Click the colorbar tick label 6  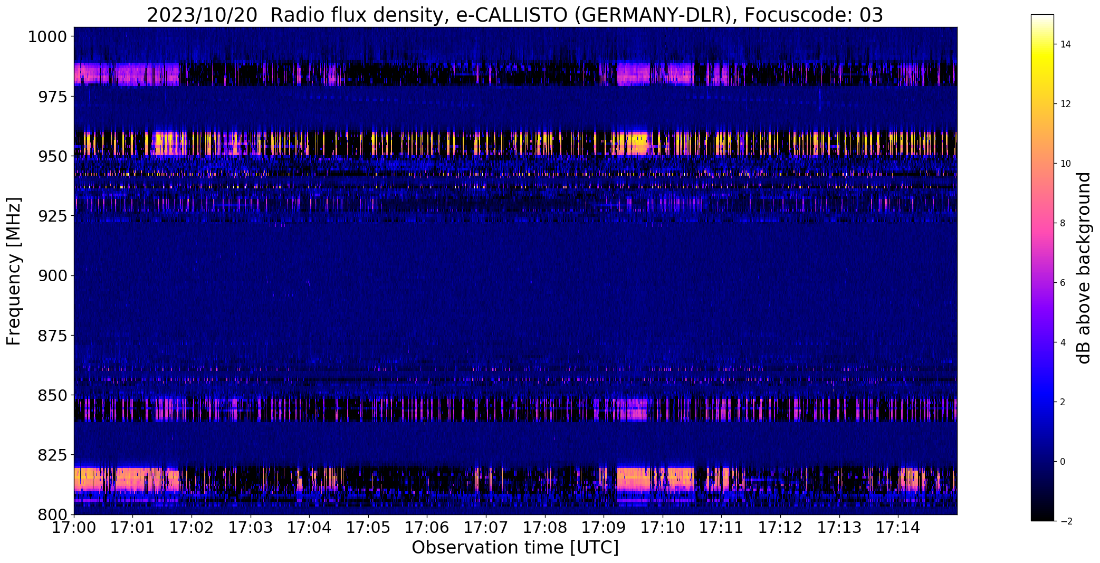(1063, 283)
